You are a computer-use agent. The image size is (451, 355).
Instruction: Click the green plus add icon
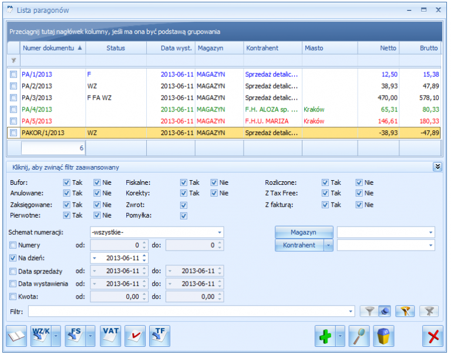click(x=325, y=336)
